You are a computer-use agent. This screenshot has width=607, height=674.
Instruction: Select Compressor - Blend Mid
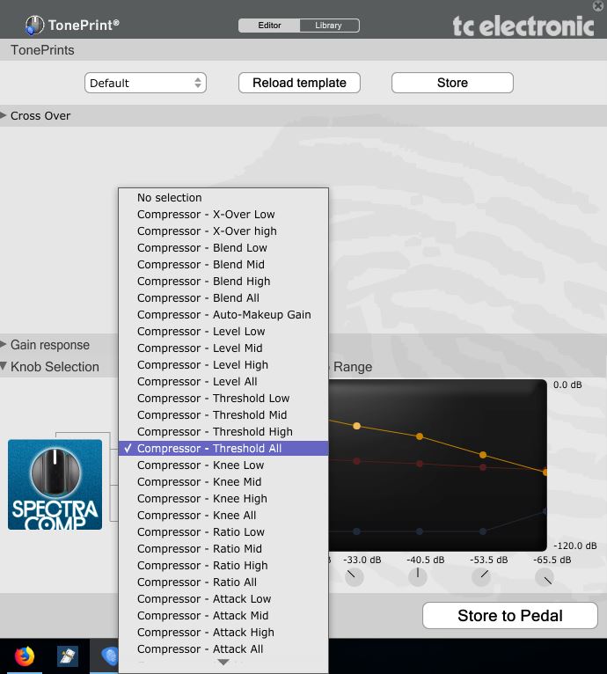click(x=223, y=265)
